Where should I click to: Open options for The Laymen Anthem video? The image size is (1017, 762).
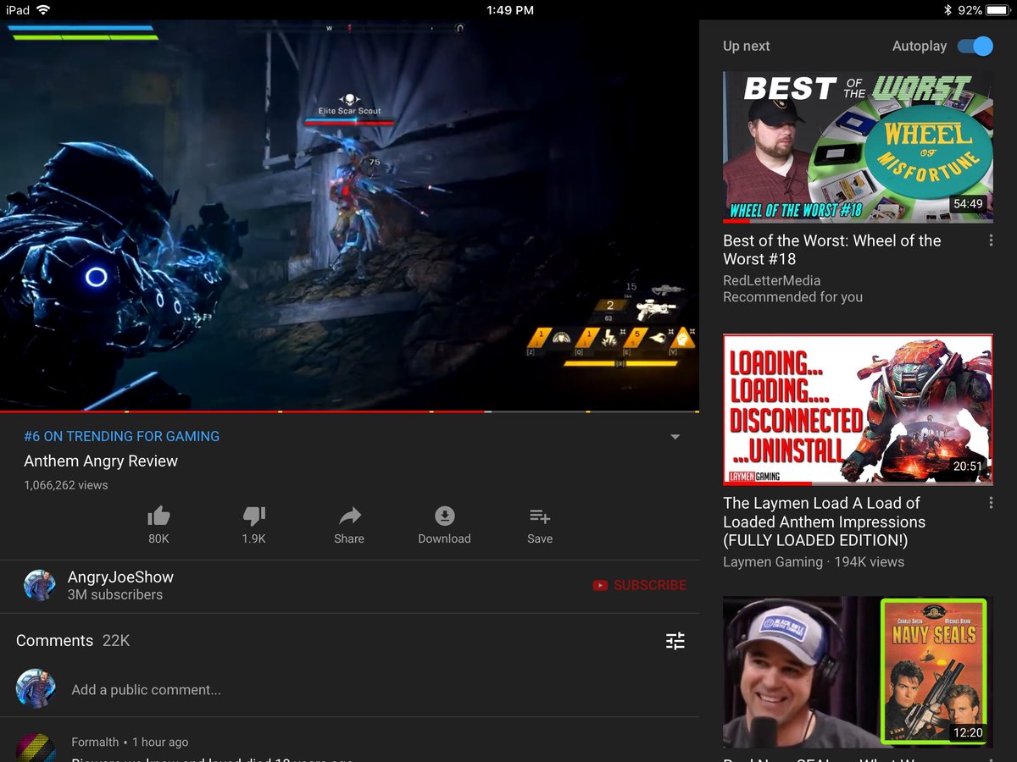pyautogui.click(x=991, y=503)
